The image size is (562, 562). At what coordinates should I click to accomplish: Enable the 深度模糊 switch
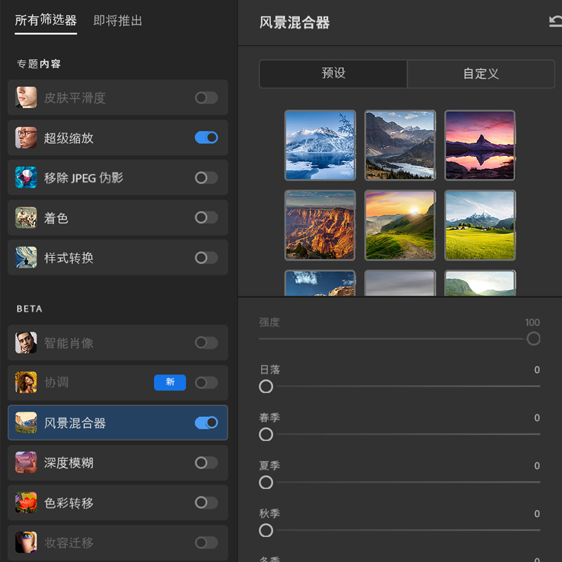tap(207, 462)
